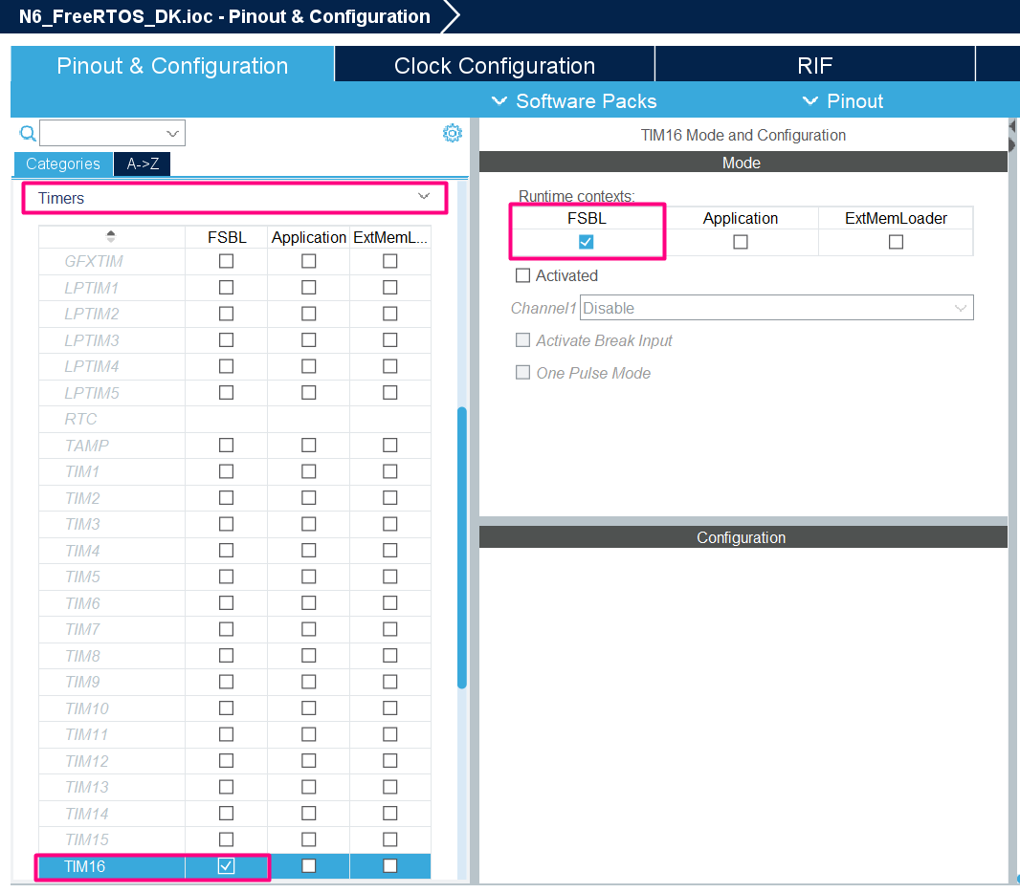1020x893 pixels.
Task: Select the Categories tab
Action: (62, 163)
